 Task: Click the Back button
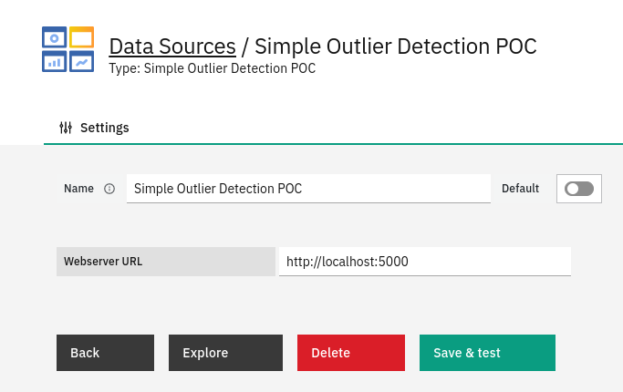105,353
